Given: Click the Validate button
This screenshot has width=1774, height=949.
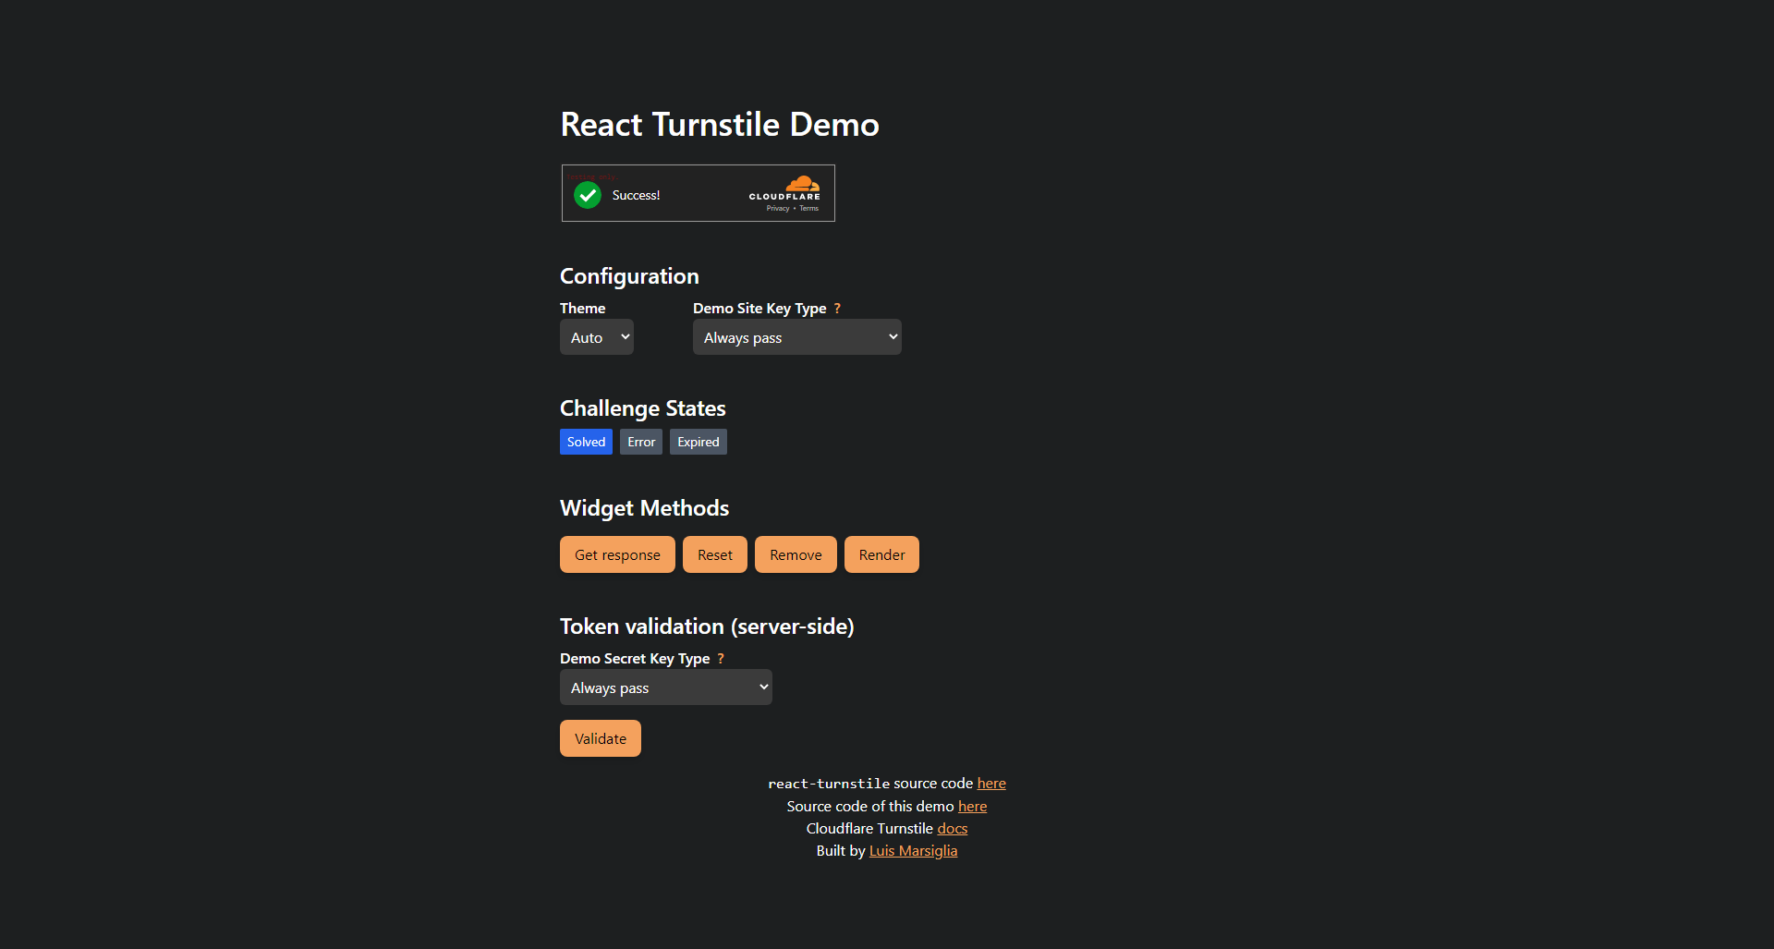Looking at the screenshot, I should click(x=600, y=737).
